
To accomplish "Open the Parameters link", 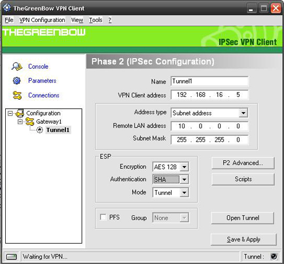I will pyautogui.click(x=42, y=81).
